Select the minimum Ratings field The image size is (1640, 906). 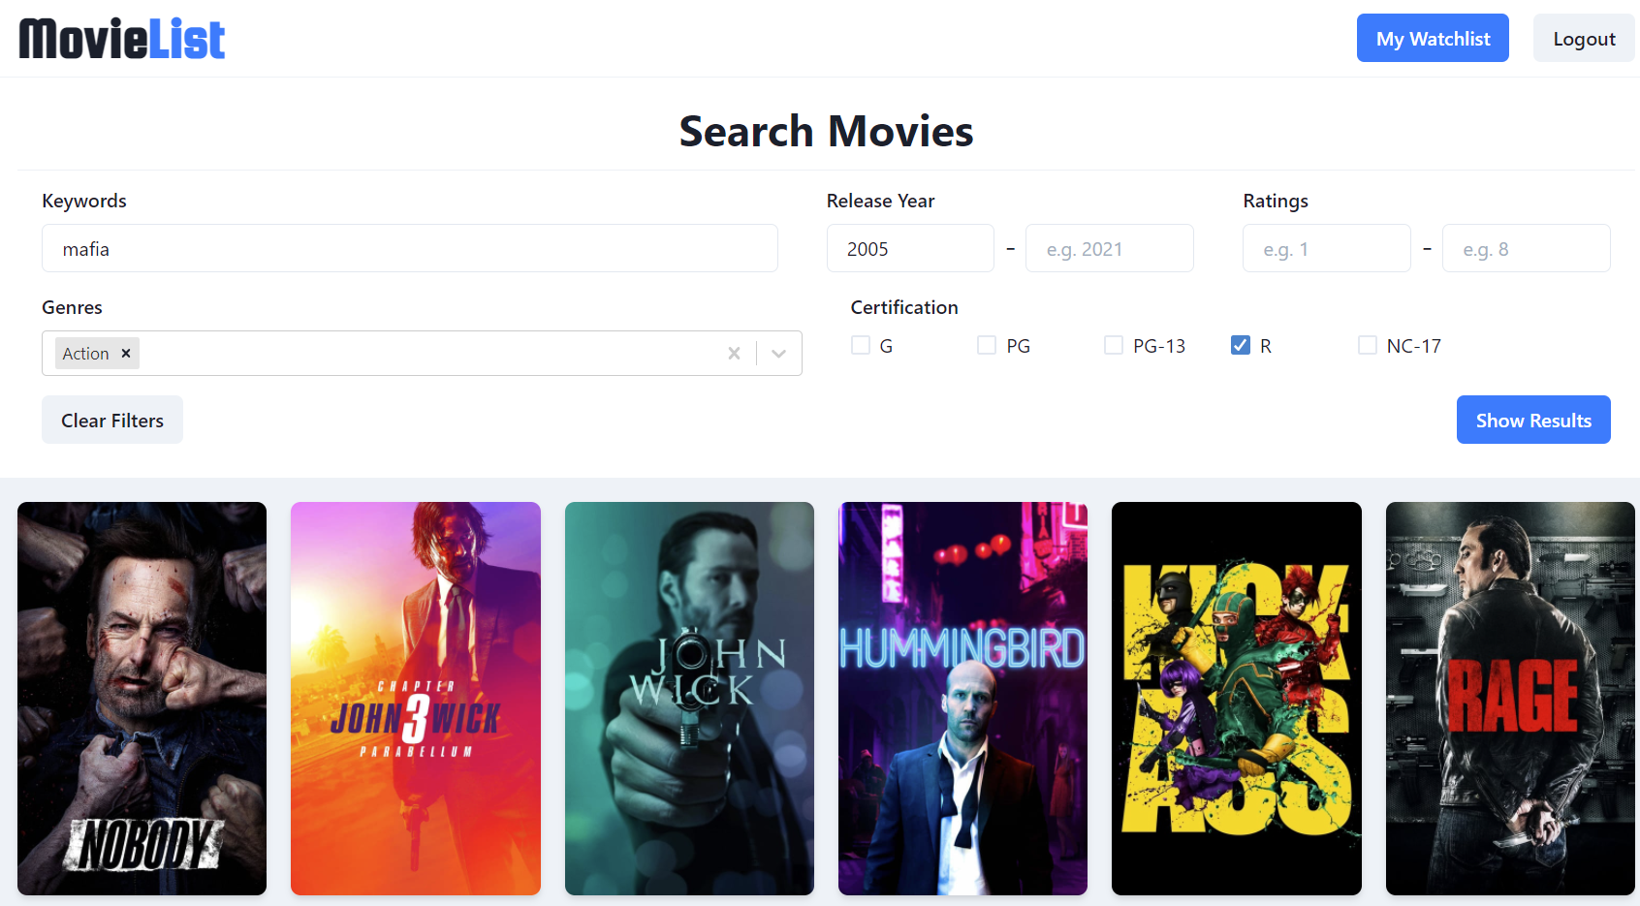click(1327, 248)
